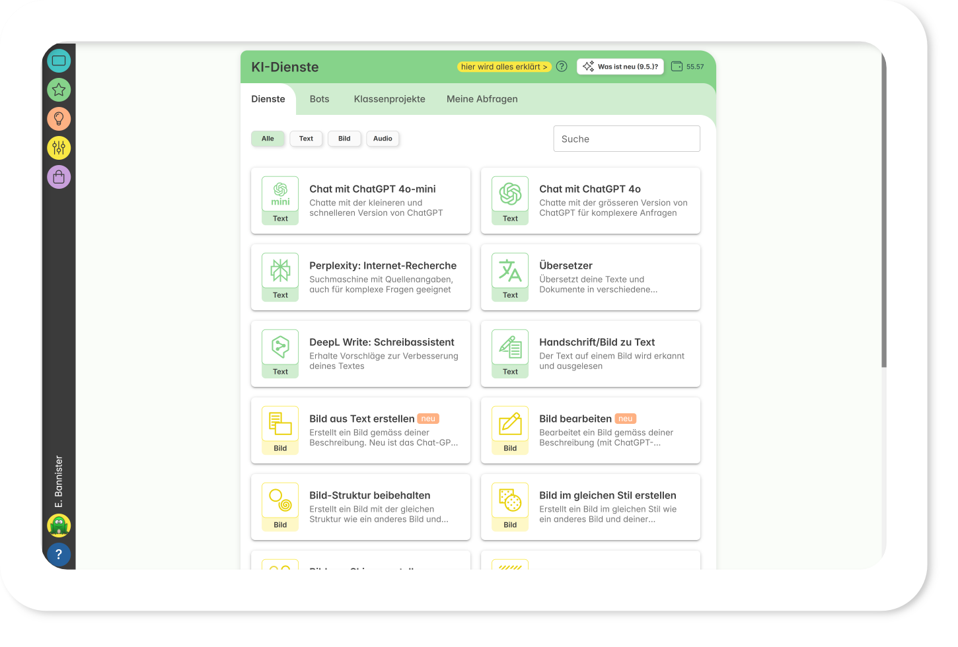Switch to the Bots tab

click(x=319, y=99)
